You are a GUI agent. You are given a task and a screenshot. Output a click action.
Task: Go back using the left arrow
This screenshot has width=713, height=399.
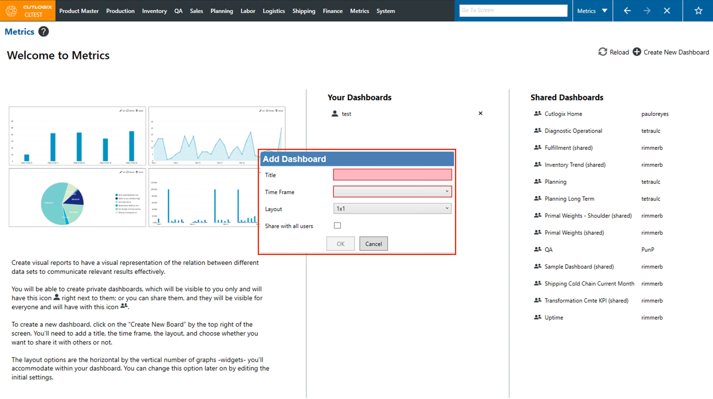click(627, 11)
